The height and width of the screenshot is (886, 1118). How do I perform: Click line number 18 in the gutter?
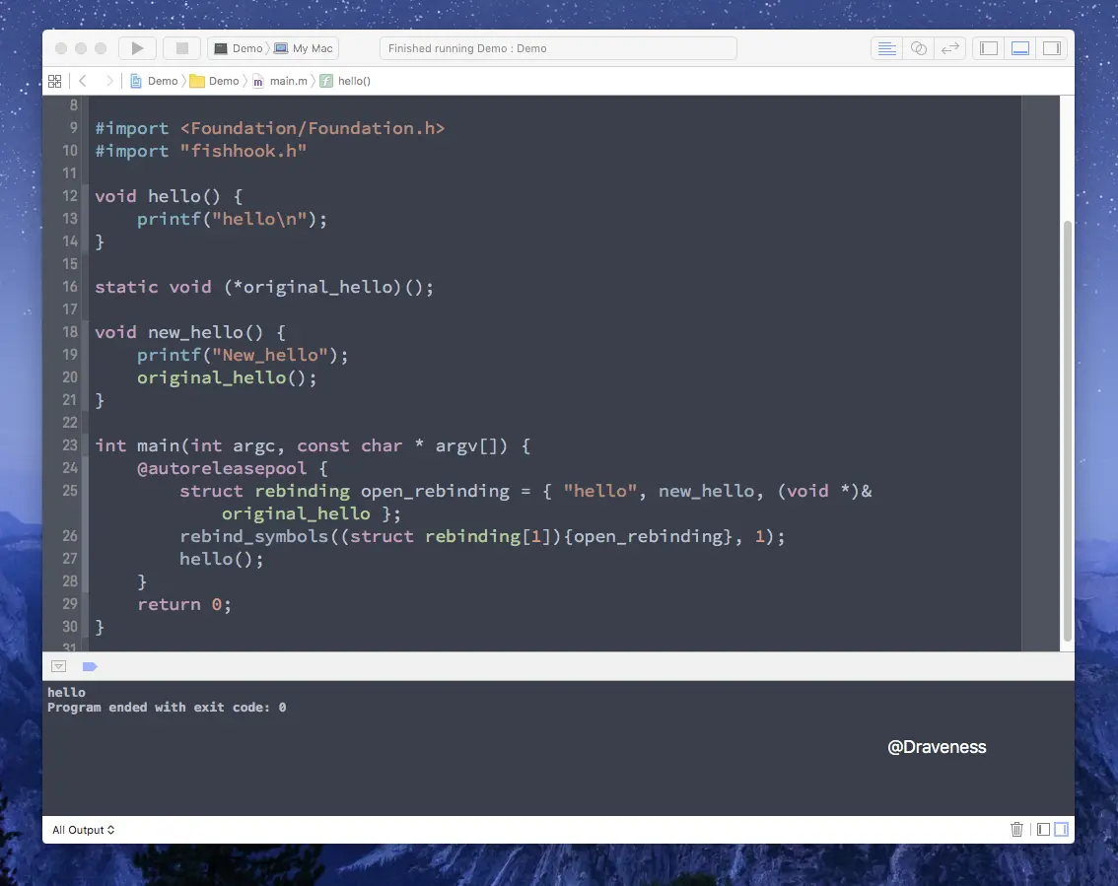(x=70, y=332)
